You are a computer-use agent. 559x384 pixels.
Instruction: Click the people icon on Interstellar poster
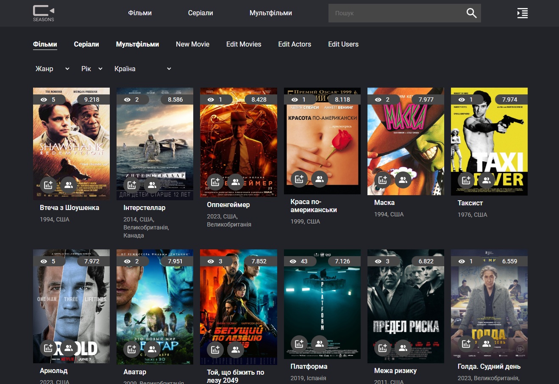pos(152,185)
